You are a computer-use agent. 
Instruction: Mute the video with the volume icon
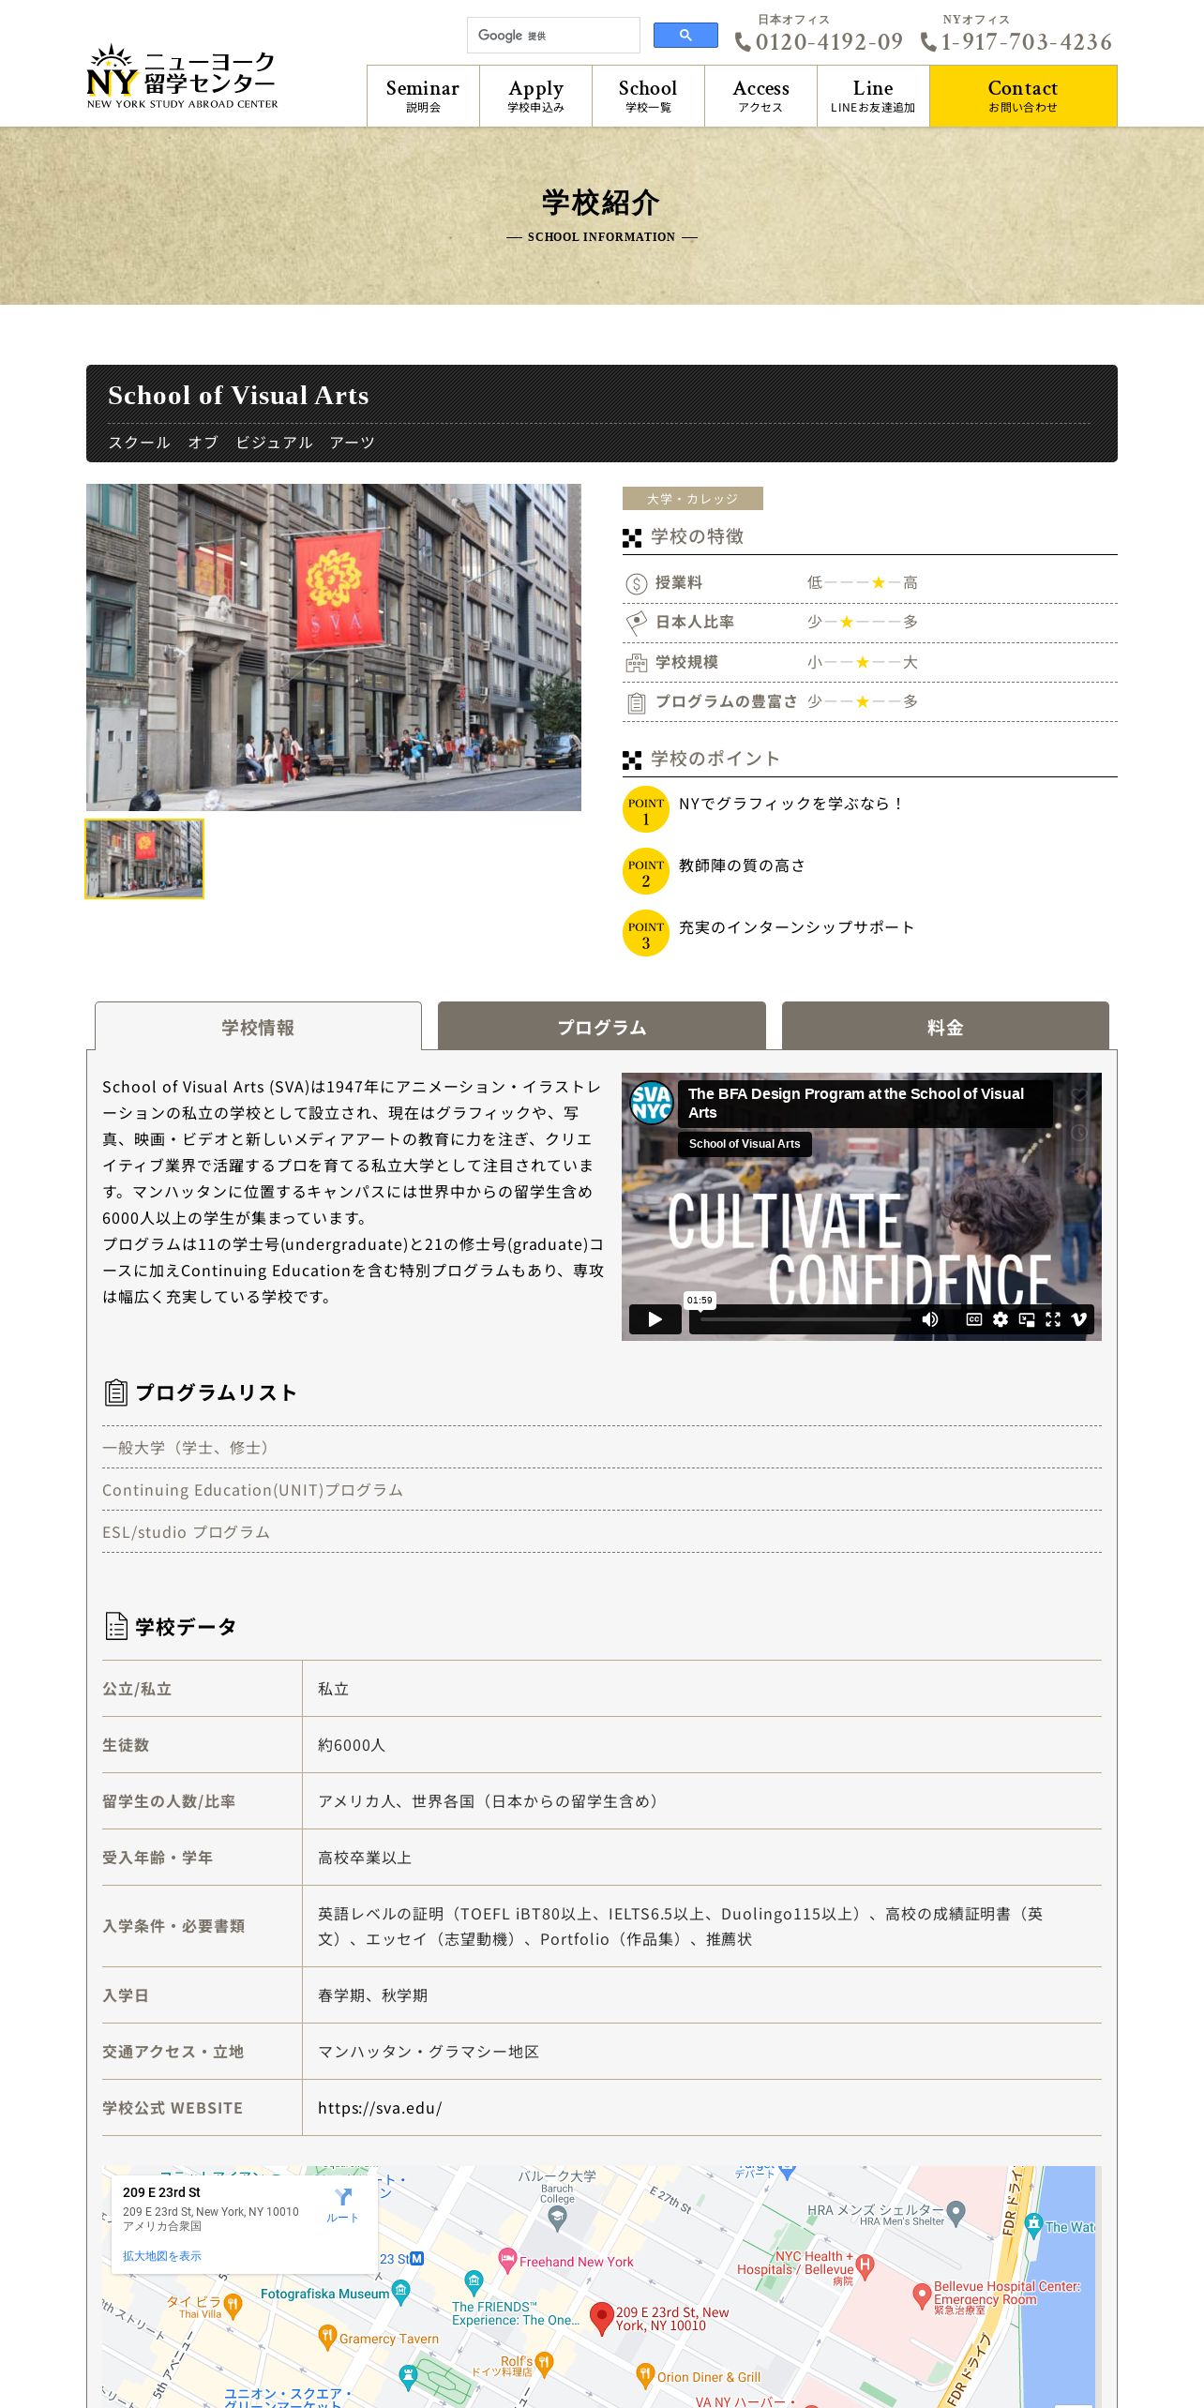(930, 1319)
